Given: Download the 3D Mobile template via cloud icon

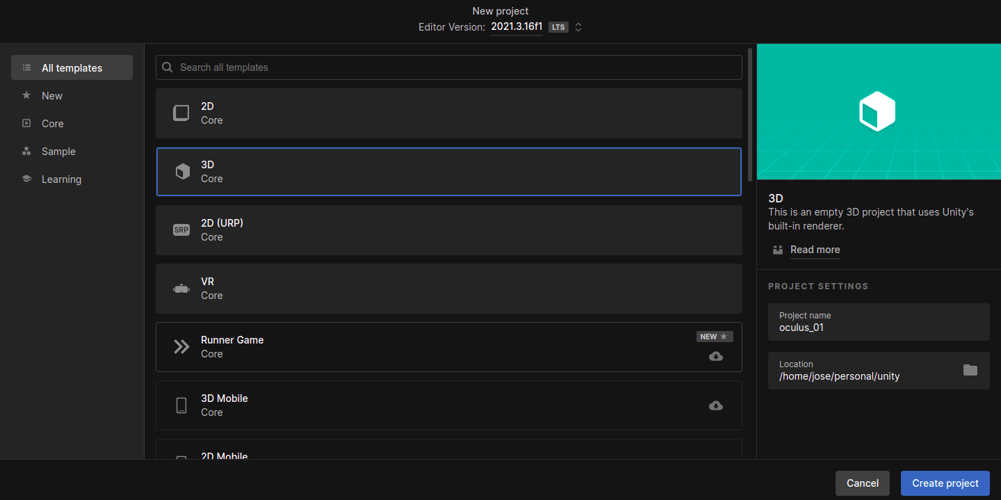Looking at the screenshot, I should click(715, 405).
